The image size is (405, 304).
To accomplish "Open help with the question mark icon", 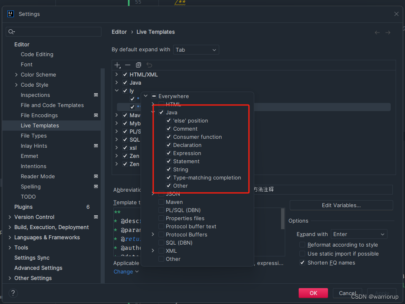I will click(13, 293).
